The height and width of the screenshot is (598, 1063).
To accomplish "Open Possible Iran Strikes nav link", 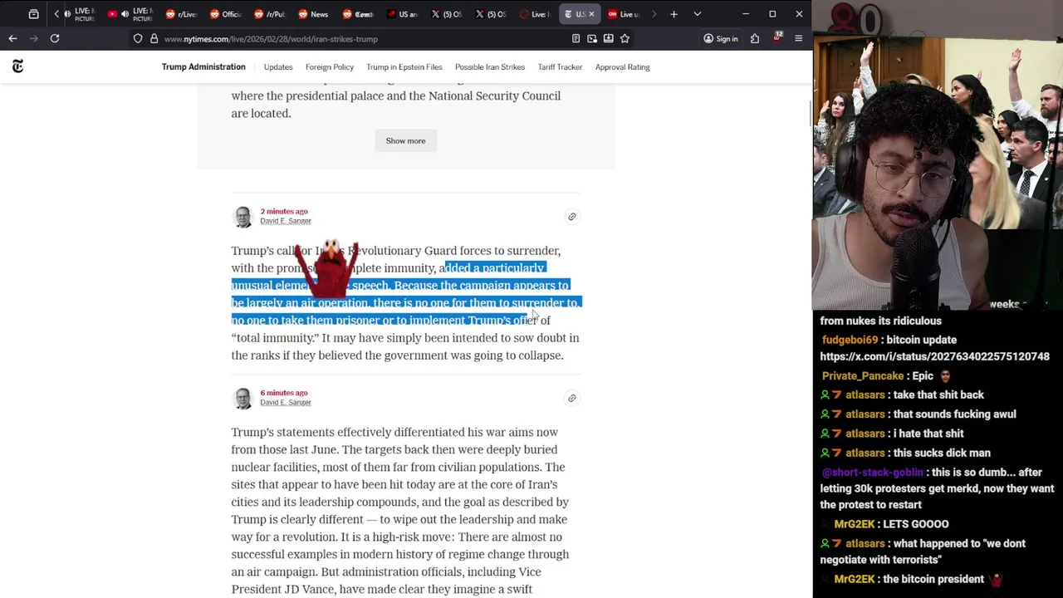I will (x=490, y=67).
